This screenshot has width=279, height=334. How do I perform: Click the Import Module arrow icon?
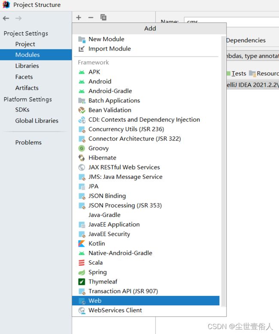tap(82, 49)
